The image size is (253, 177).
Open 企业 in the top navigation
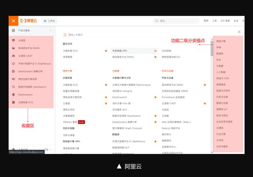point(236,21)
